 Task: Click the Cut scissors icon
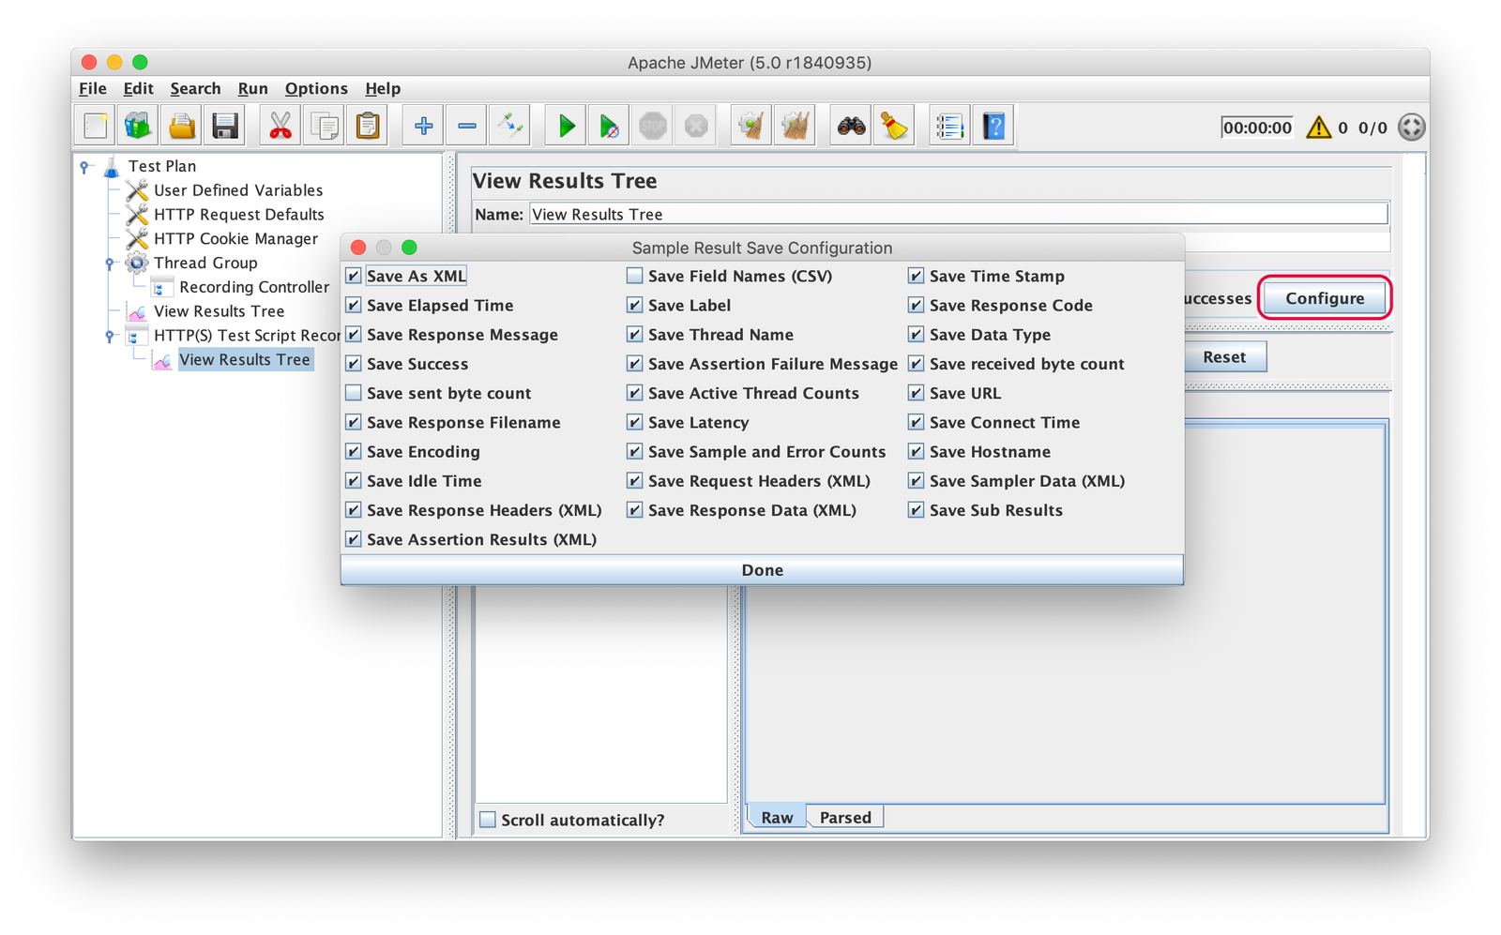[x=280, y=126]
